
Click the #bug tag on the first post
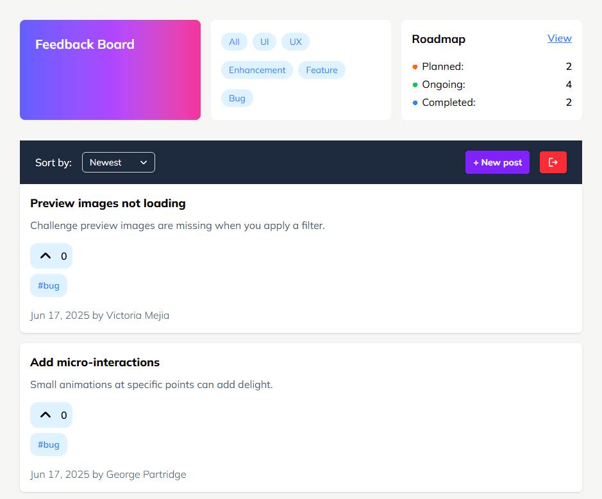49,285
